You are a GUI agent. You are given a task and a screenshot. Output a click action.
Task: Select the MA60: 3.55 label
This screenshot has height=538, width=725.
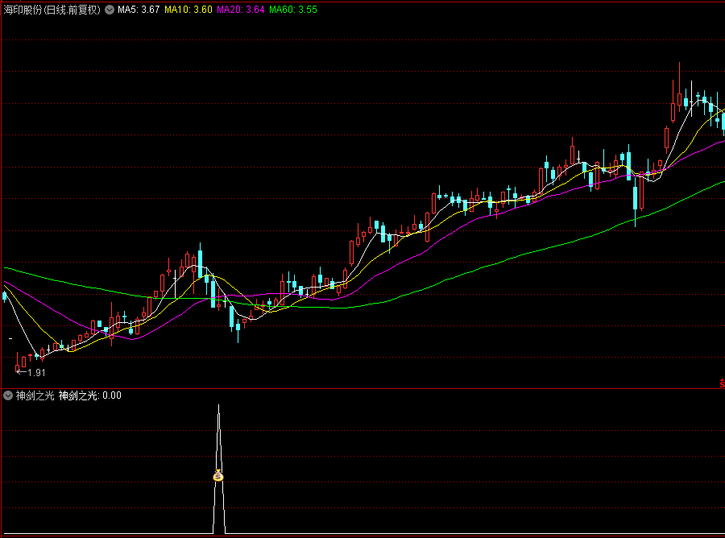tap(293, 10)
